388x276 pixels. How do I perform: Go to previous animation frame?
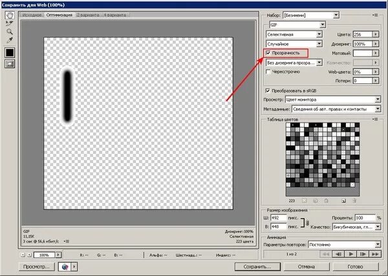tap(338, 254)
